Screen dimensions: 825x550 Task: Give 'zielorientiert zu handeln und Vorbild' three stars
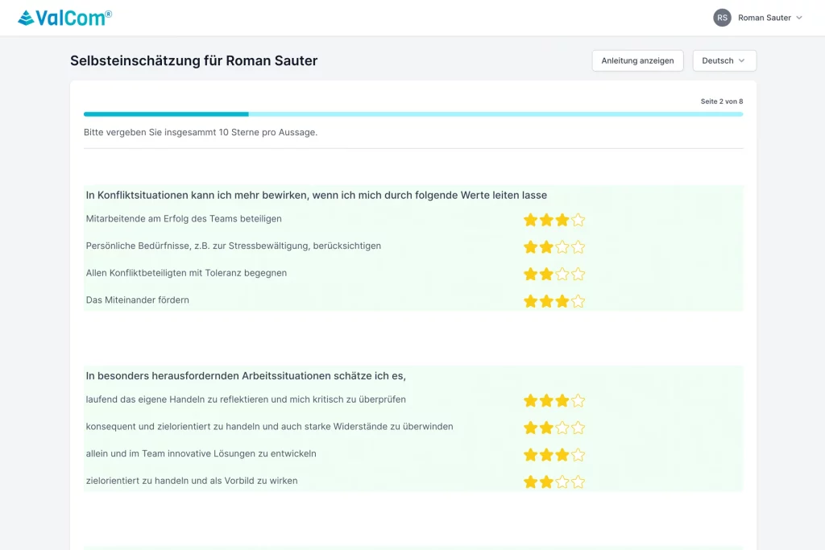point(562,482)
